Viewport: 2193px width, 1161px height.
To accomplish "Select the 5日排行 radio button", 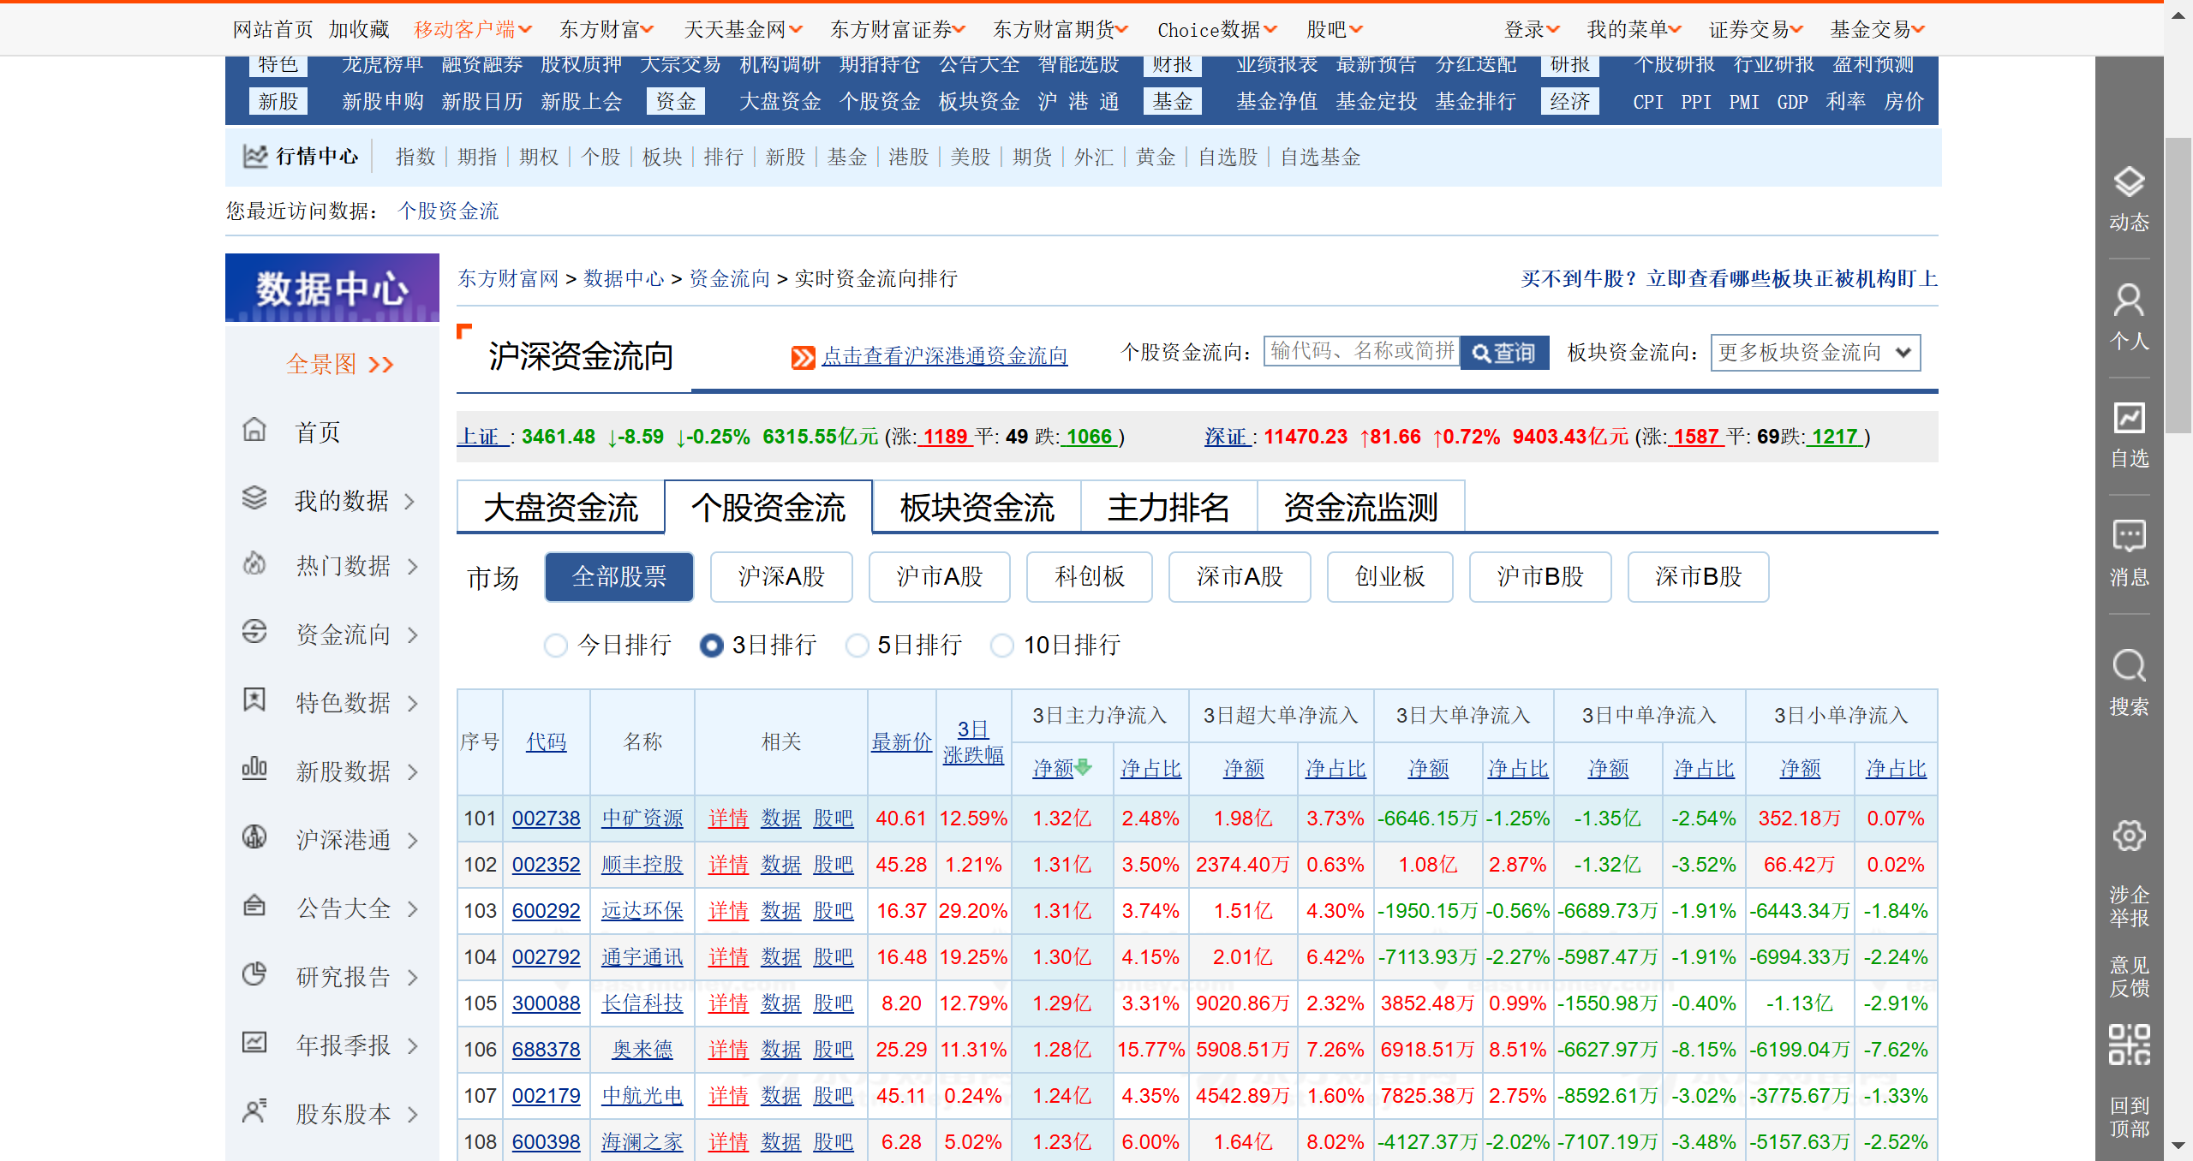I will coord(857,646).
